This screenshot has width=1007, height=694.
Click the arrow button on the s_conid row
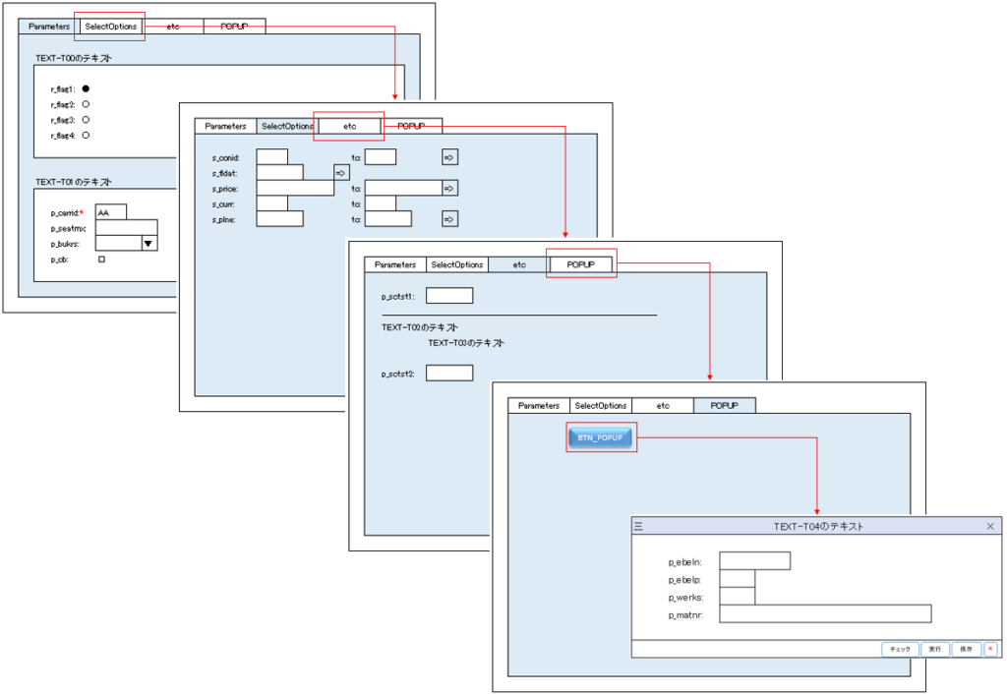pyautogui.click(x=449, y=156)
